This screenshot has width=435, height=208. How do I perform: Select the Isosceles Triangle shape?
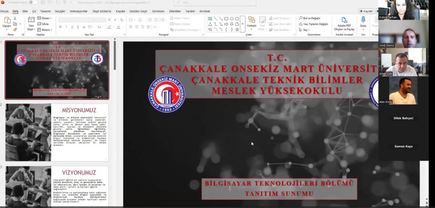point(210,24)
